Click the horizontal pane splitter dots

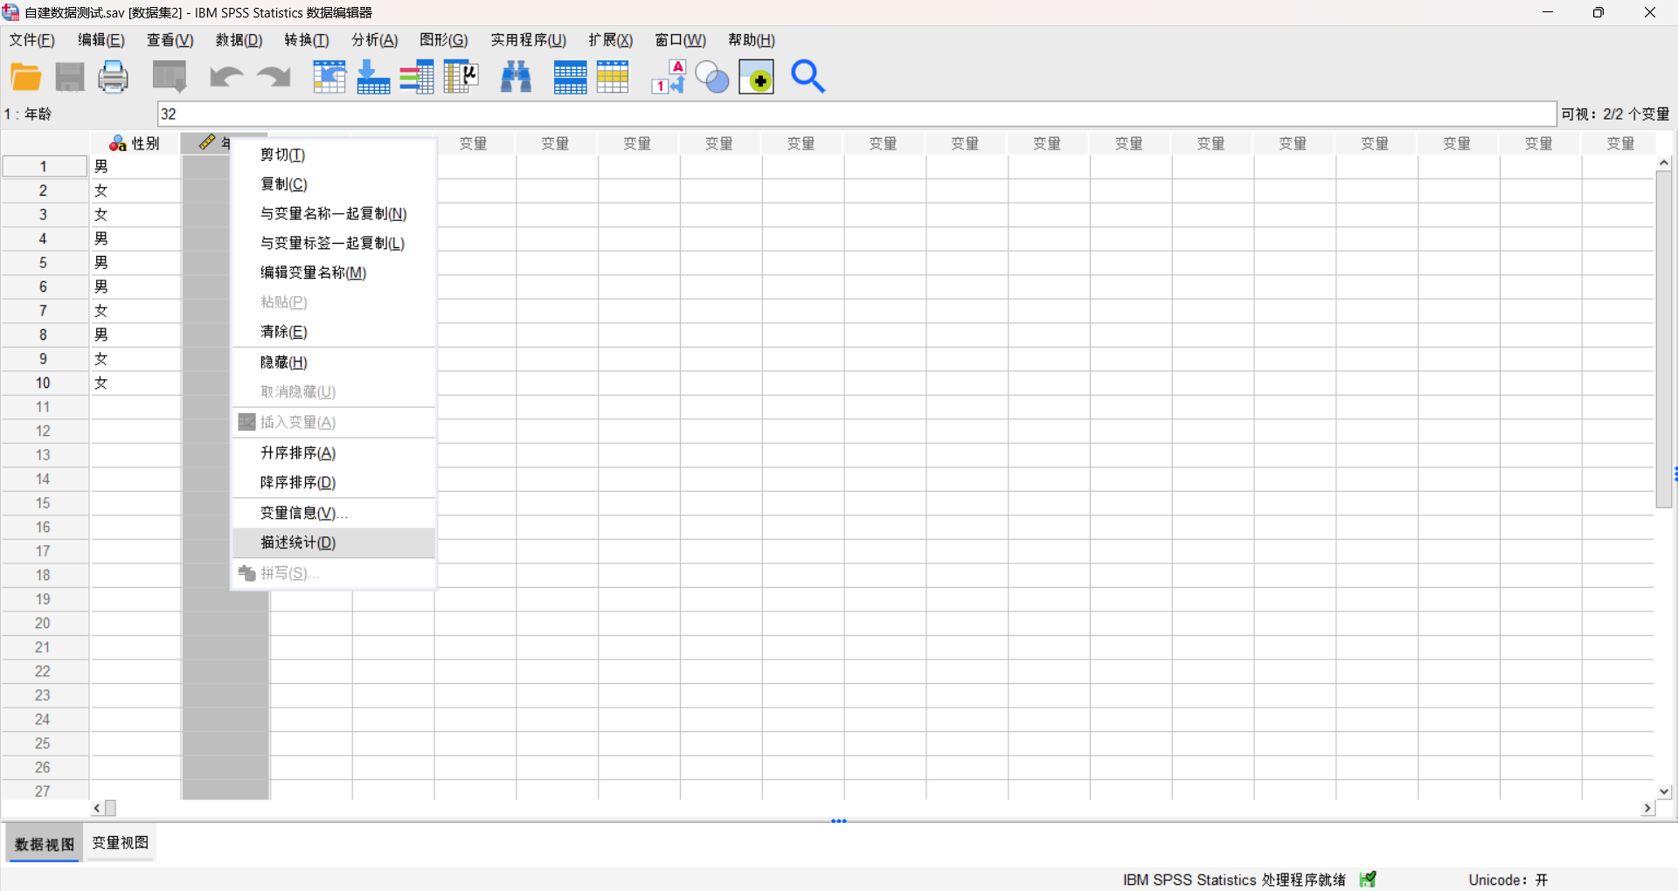(x=839, y=821)
